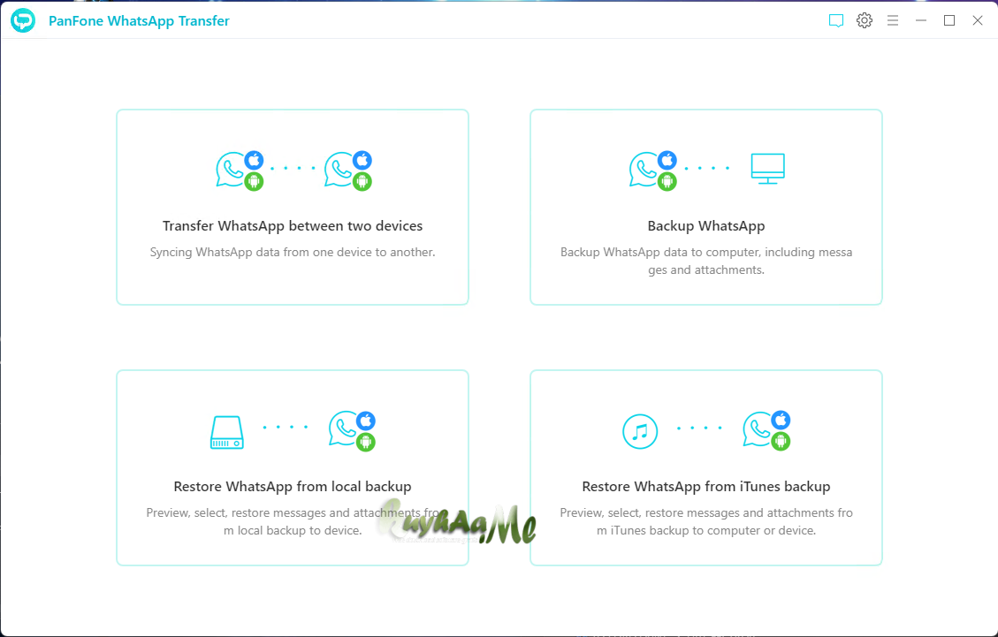This screenshot has height=637, width=998.
Task: Click the PanFone app logo icon
Action: click(x=23, y=20)
